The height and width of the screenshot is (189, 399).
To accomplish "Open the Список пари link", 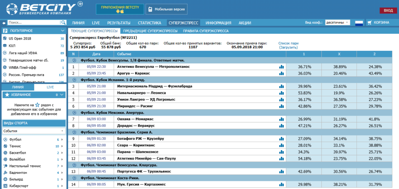I will pyautogui.click(x=288, y=43).
